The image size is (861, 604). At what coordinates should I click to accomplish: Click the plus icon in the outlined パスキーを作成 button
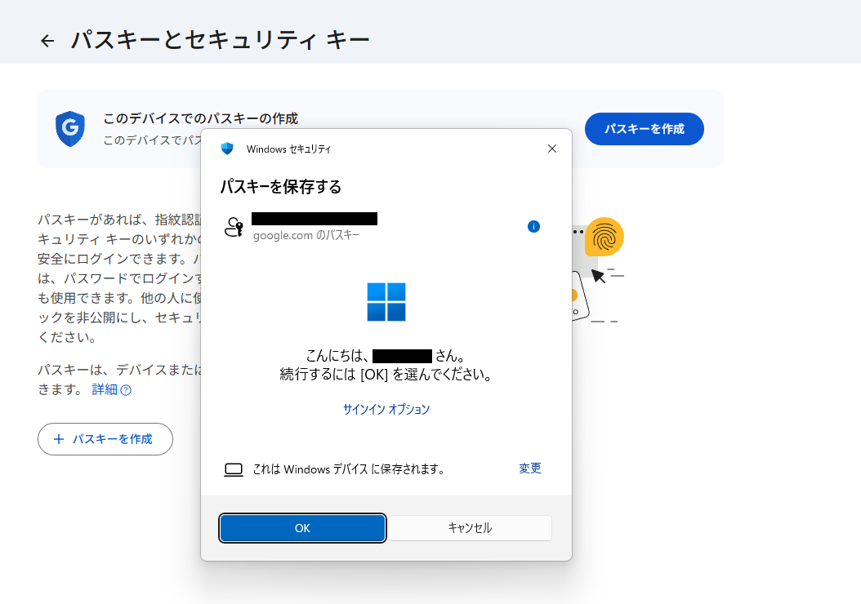coord(59,439)
